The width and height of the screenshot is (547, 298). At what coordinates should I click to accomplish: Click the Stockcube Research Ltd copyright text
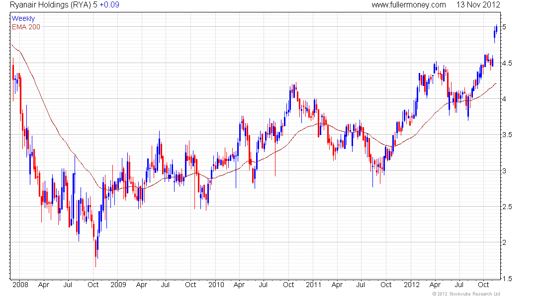466,294
